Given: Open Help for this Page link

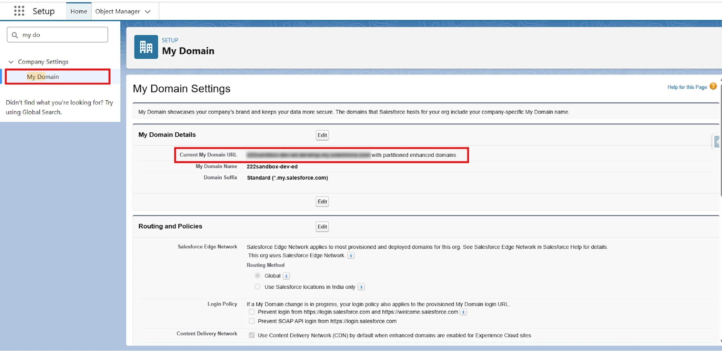Looking at the screenshot, I should click(x=687, y=87).
